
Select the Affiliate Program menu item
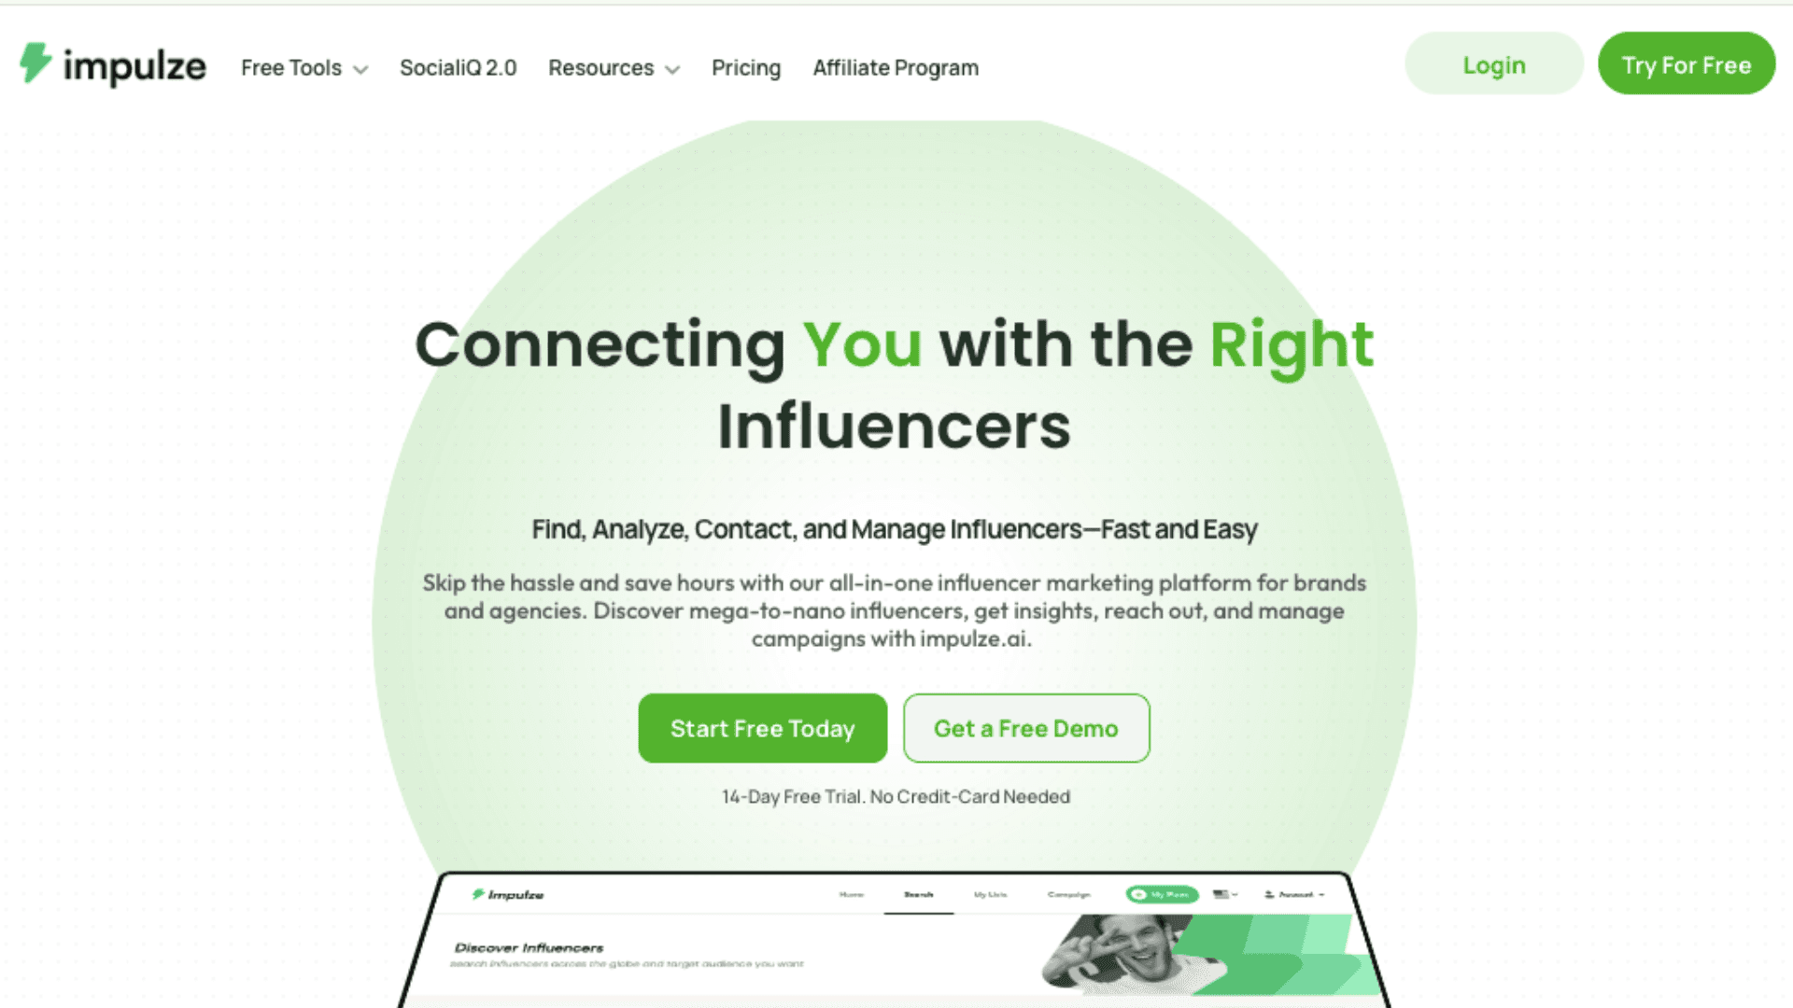(x=896, y=68)
